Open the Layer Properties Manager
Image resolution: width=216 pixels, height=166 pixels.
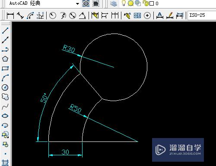click(x=114, y=3)
